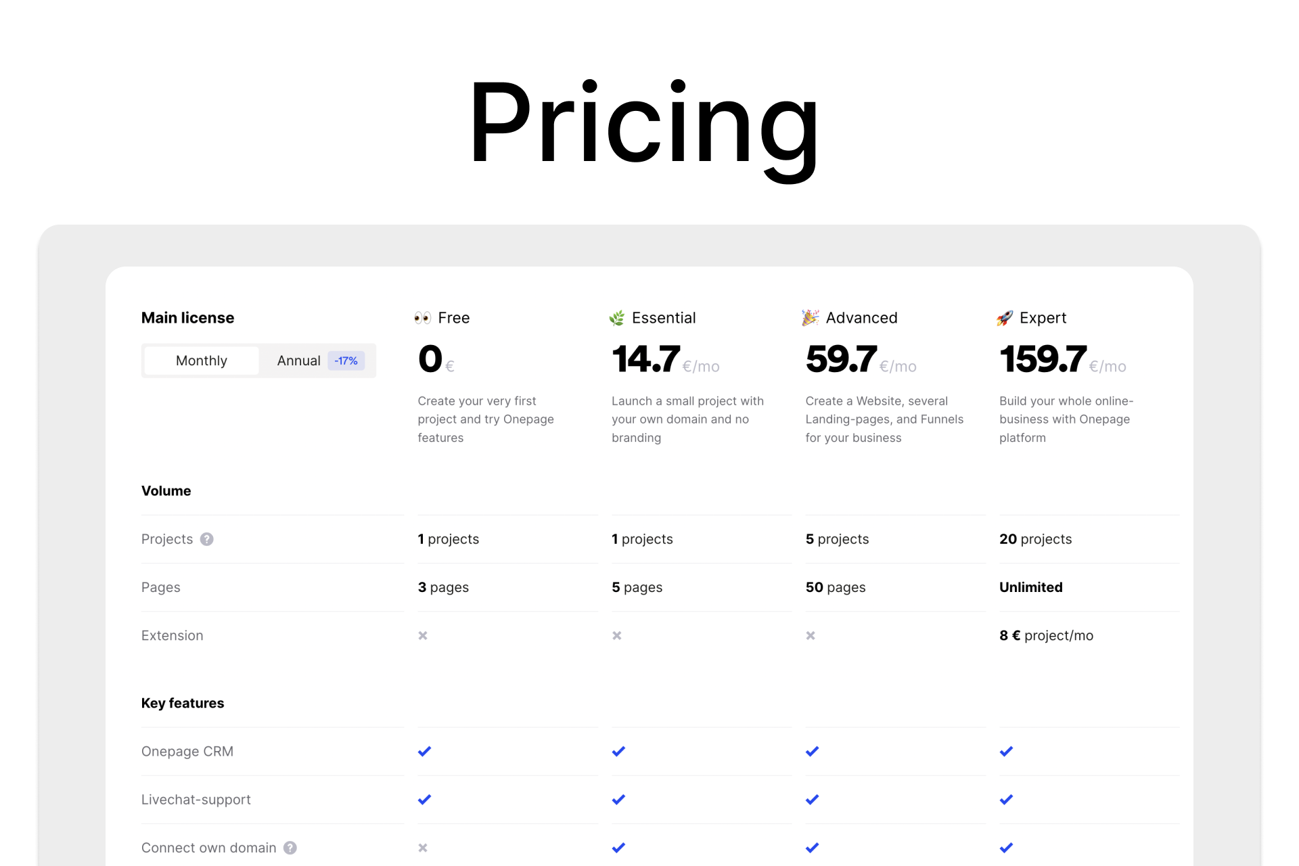Screen dimensions: 1299x866
Task: Open the help icon next to Connect own domain
Action: point(290,847)
